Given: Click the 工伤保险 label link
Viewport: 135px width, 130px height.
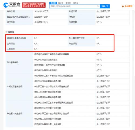Looking at the screenshot, I should [x=11, y=49].
